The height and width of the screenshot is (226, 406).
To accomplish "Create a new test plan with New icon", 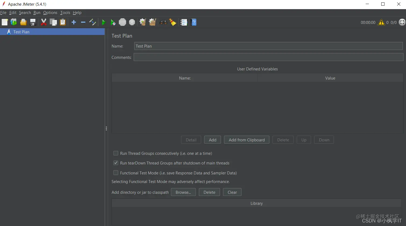I will tap(5, 22).
